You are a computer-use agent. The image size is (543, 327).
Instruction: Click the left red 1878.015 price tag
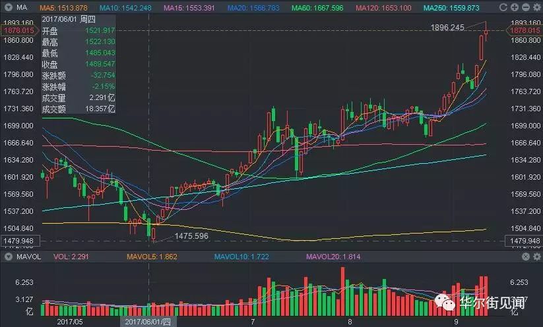(18, 30)
